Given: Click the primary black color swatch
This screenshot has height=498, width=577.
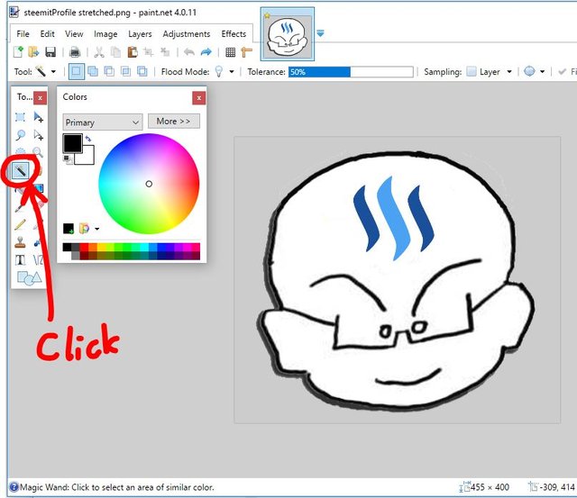Looking at the screenshot, I should coord(72,143).
